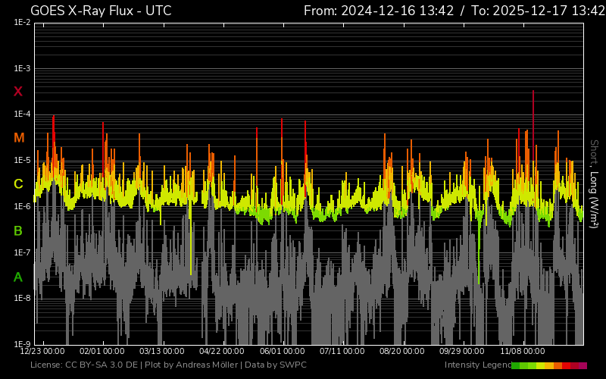Click the 12/23 00:00 time axis label

[x=42, y=351]
